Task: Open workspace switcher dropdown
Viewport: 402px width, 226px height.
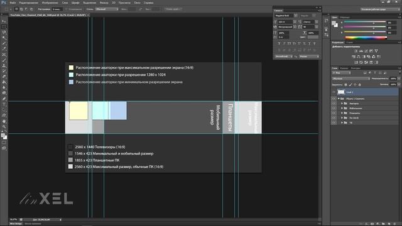Action: [x=380, y=9]
